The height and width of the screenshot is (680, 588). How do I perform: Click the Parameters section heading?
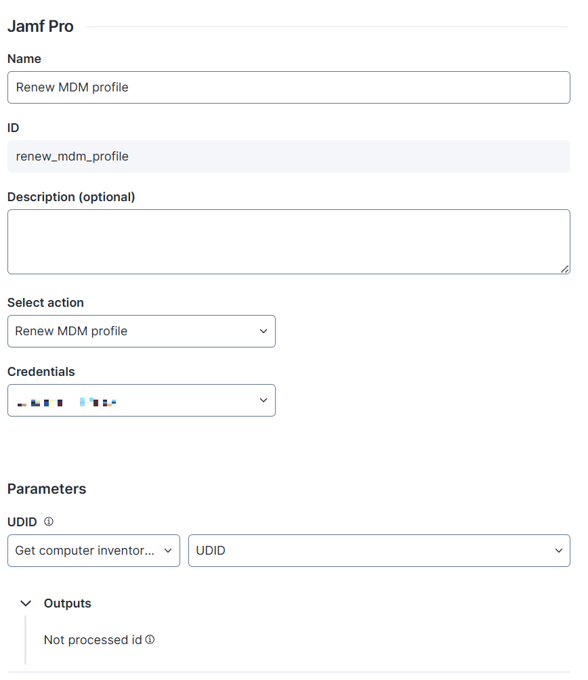click(47, 489)
